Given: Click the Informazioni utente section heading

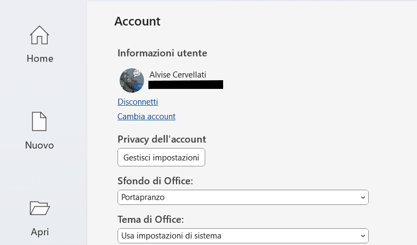Looking at the screenshot, I should (x=162, y=53).
